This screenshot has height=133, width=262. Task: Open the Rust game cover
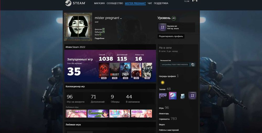[x=115, y=70]
